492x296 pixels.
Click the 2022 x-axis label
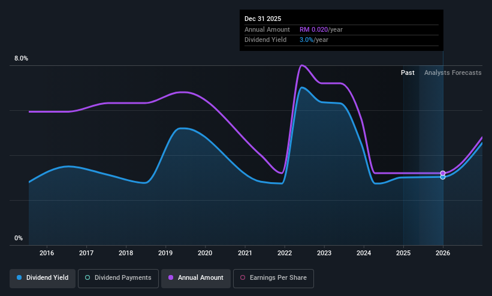(285, 253)
